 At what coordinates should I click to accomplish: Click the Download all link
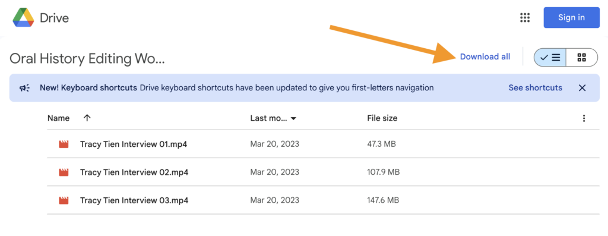click(485, 56)
